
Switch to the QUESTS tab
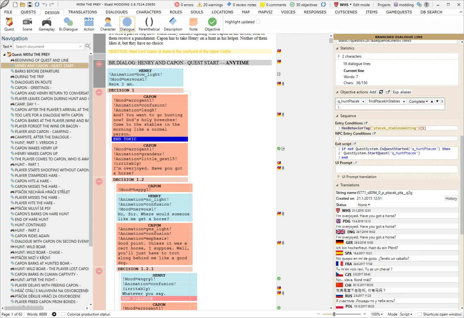tap(28, 12)
